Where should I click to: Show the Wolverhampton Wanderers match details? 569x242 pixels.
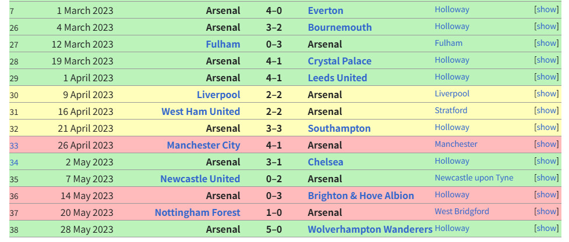pos(547,228)
